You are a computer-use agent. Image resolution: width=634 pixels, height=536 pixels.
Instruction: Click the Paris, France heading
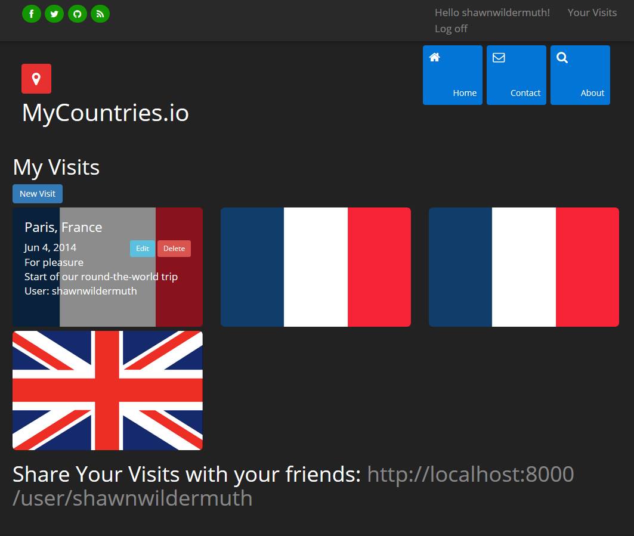click(x=63, y=227)
